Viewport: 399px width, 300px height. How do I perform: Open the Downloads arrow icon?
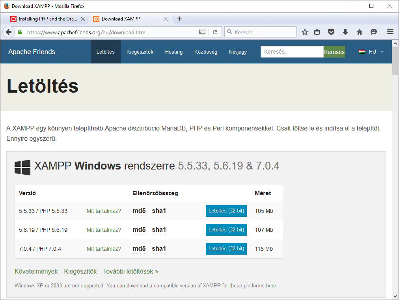pos(345,32)
